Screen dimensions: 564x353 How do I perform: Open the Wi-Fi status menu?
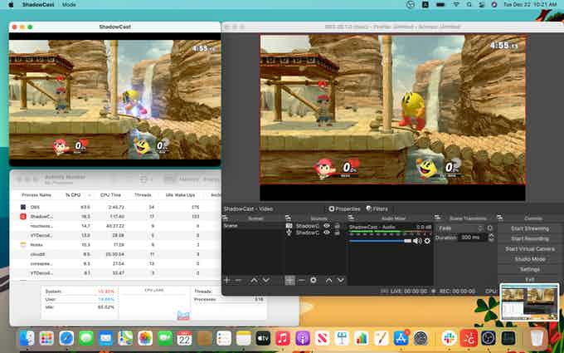456,5
